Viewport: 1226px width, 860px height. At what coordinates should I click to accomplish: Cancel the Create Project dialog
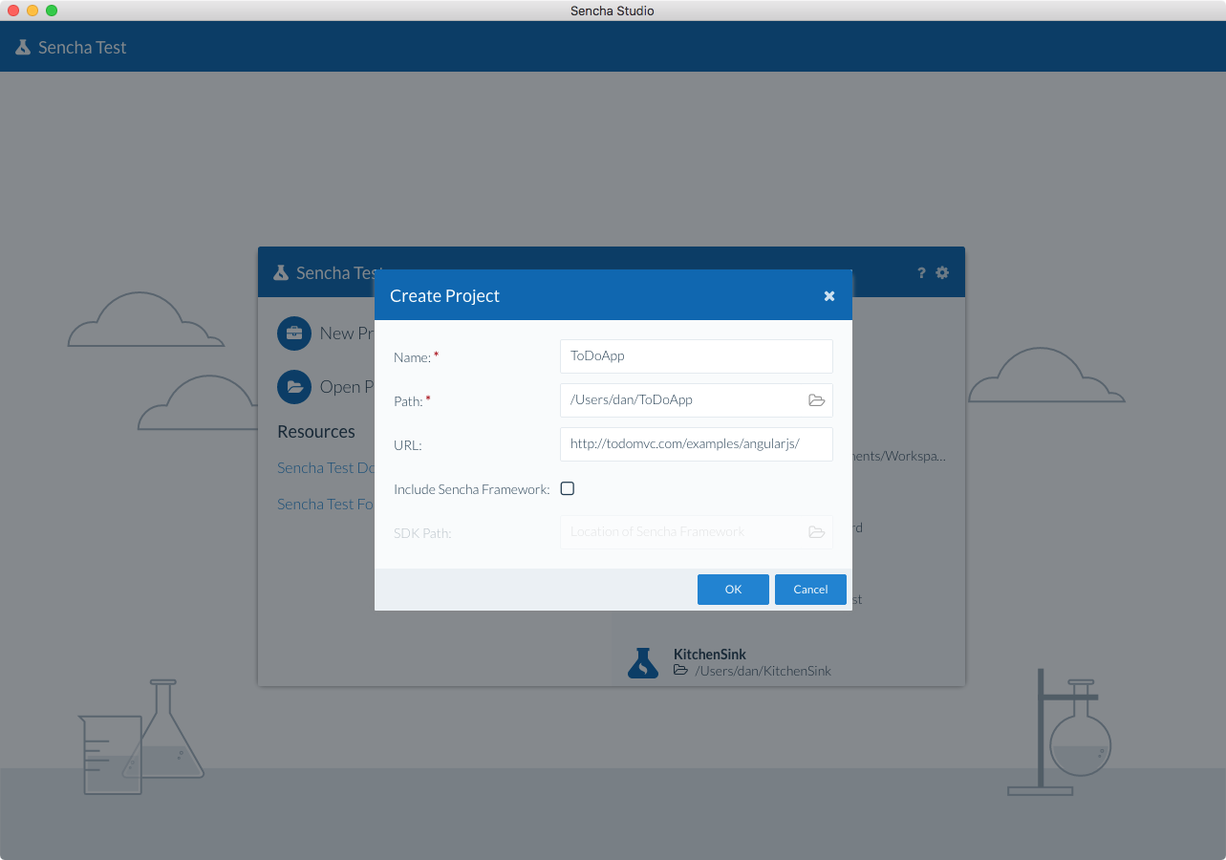pos(810,590)
